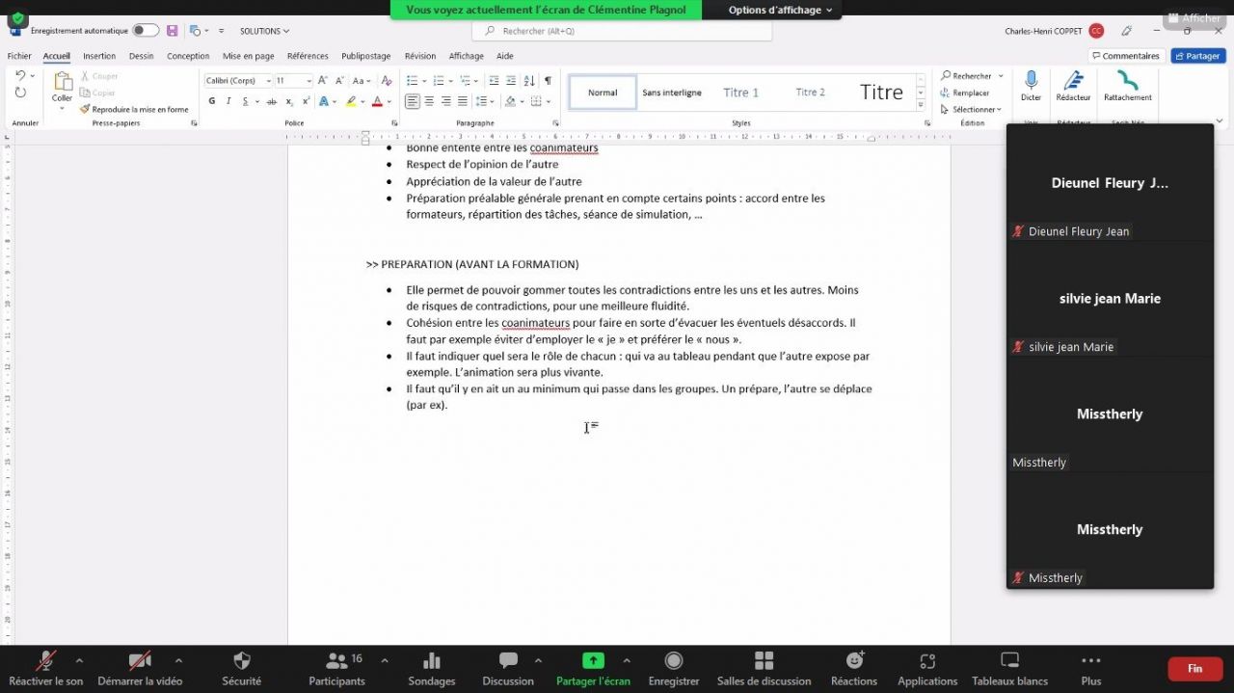The height and width of the screenshot is (693, 1234).
Task: Click the Undo arrow icon
Action: click(20, 76)
